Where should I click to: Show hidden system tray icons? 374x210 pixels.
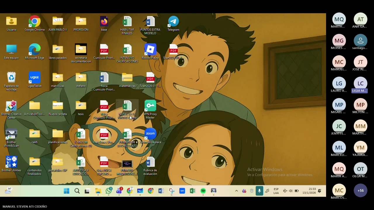point(236,191)
